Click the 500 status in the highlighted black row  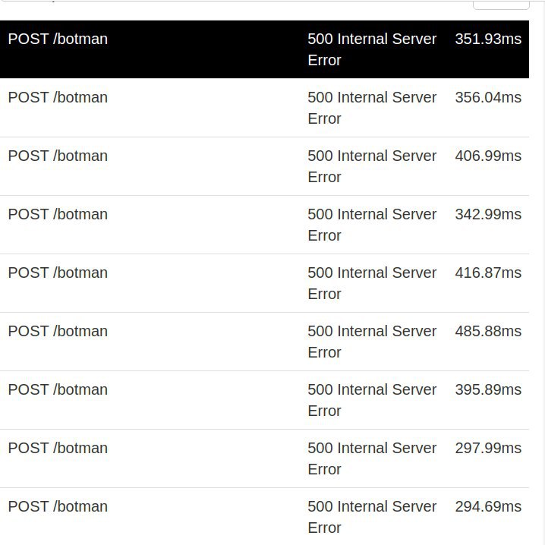pos(372,49)
